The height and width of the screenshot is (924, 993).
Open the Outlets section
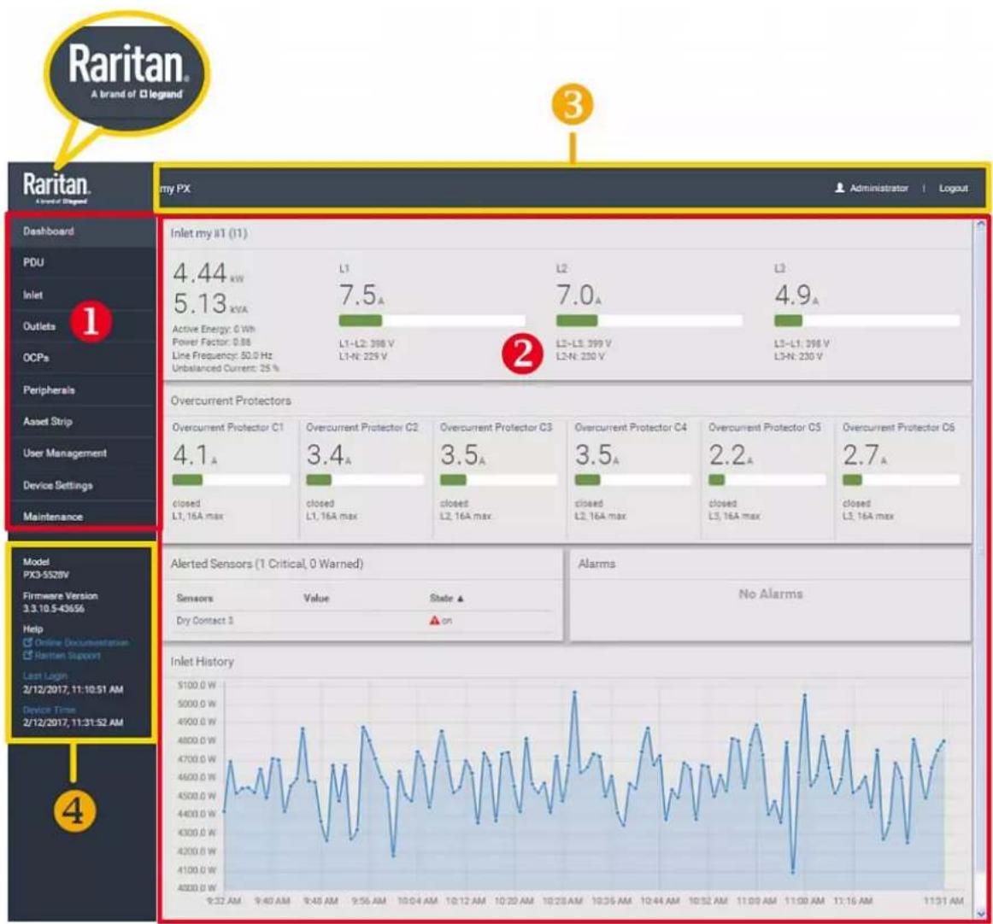[x=82, y=326]
